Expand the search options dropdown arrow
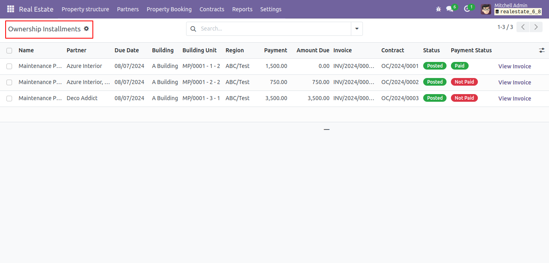 tap(357, 29)
